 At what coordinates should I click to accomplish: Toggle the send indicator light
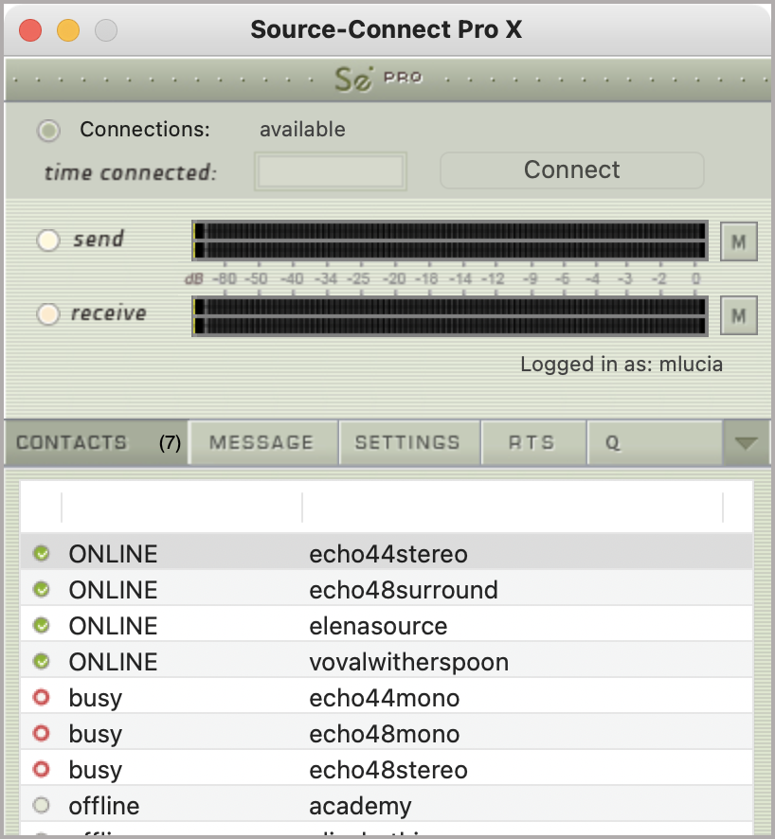pyautogui.click(x=47, y=241)
